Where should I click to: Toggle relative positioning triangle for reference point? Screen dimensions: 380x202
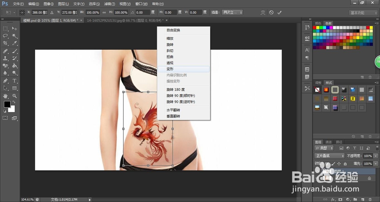(52, 13)
